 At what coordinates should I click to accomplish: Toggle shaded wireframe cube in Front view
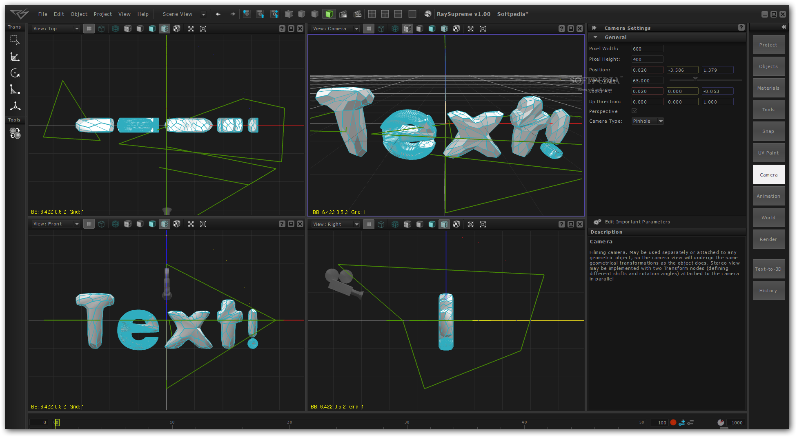coord(165,224)
